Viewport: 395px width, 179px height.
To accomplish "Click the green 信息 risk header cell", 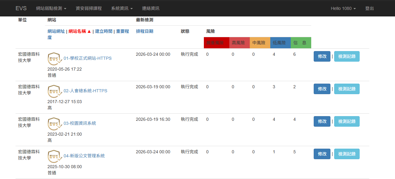I will 301,43.
